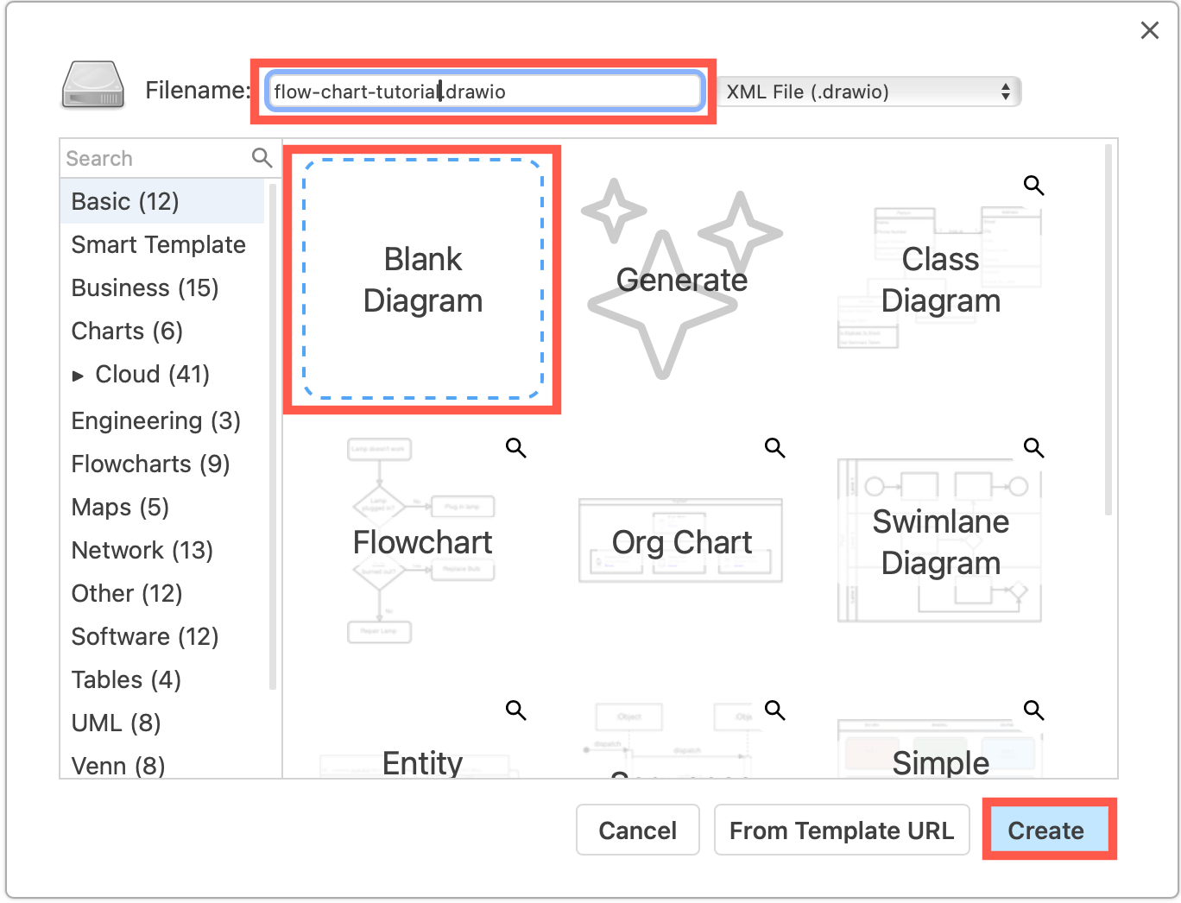Click into the flow-chart-tutorial filename field
This screenshot has width=1181, height=903.
tap(483, 91)
